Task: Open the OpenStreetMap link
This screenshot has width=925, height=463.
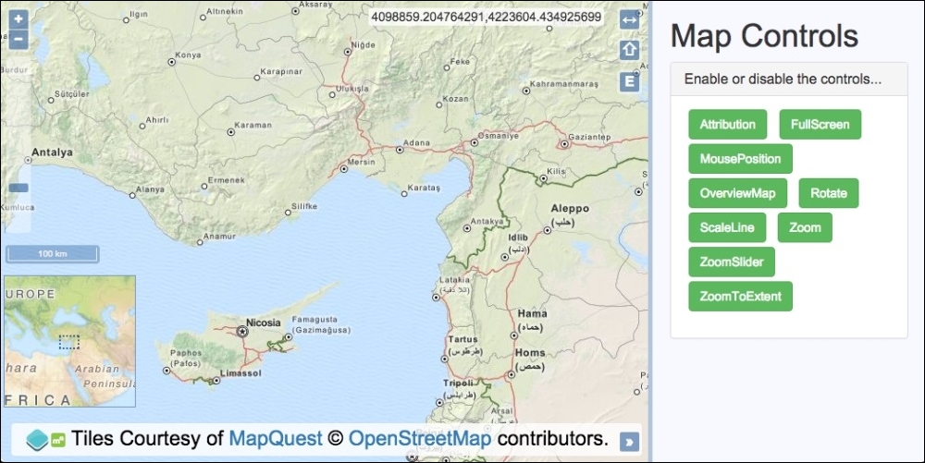Action: click(x=419, y=439)
